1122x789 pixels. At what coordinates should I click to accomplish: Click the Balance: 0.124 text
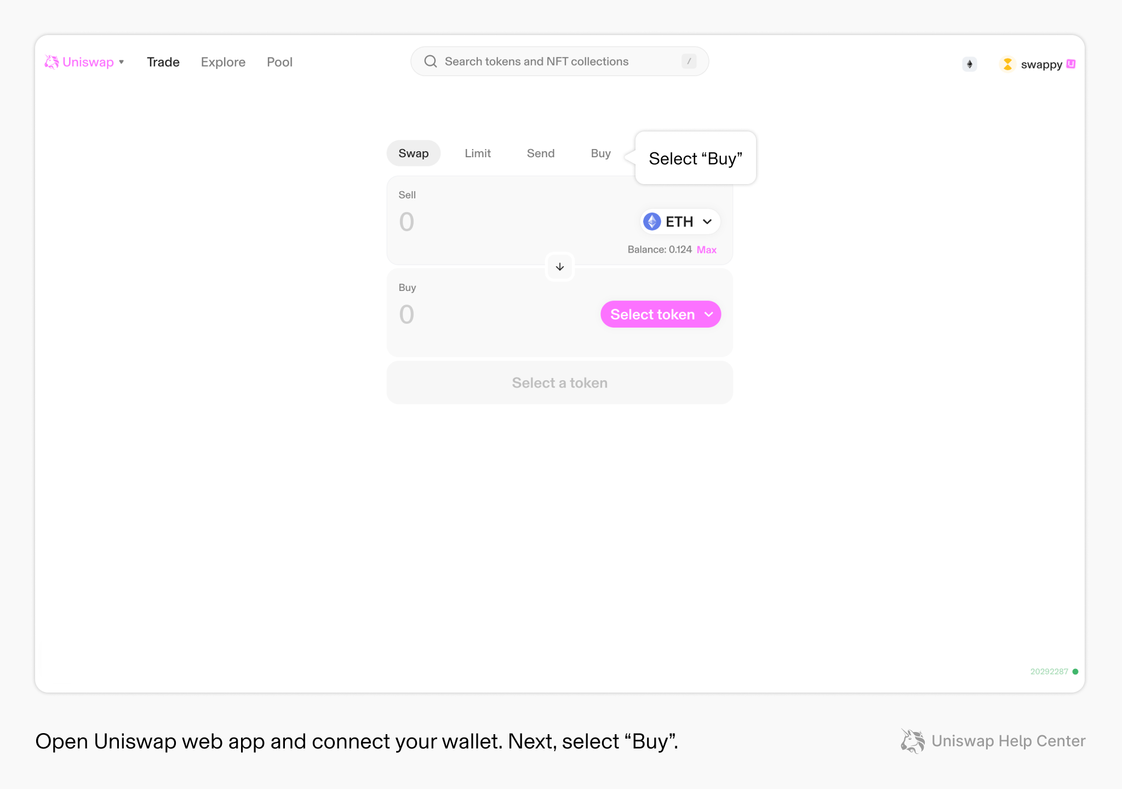660,250
